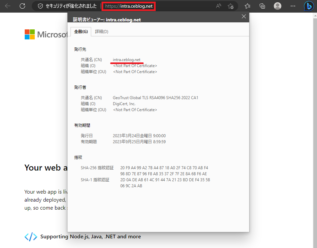Image resolution: width=317 pixels, height=248 pixels.
Task: Open the Favorites list icon
Action: 248,6
